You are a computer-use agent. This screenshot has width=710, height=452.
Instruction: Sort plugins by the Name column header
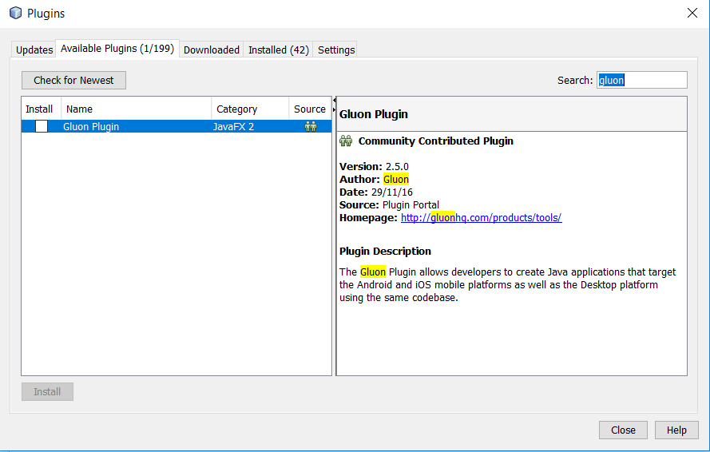click(x=136, y=109)
